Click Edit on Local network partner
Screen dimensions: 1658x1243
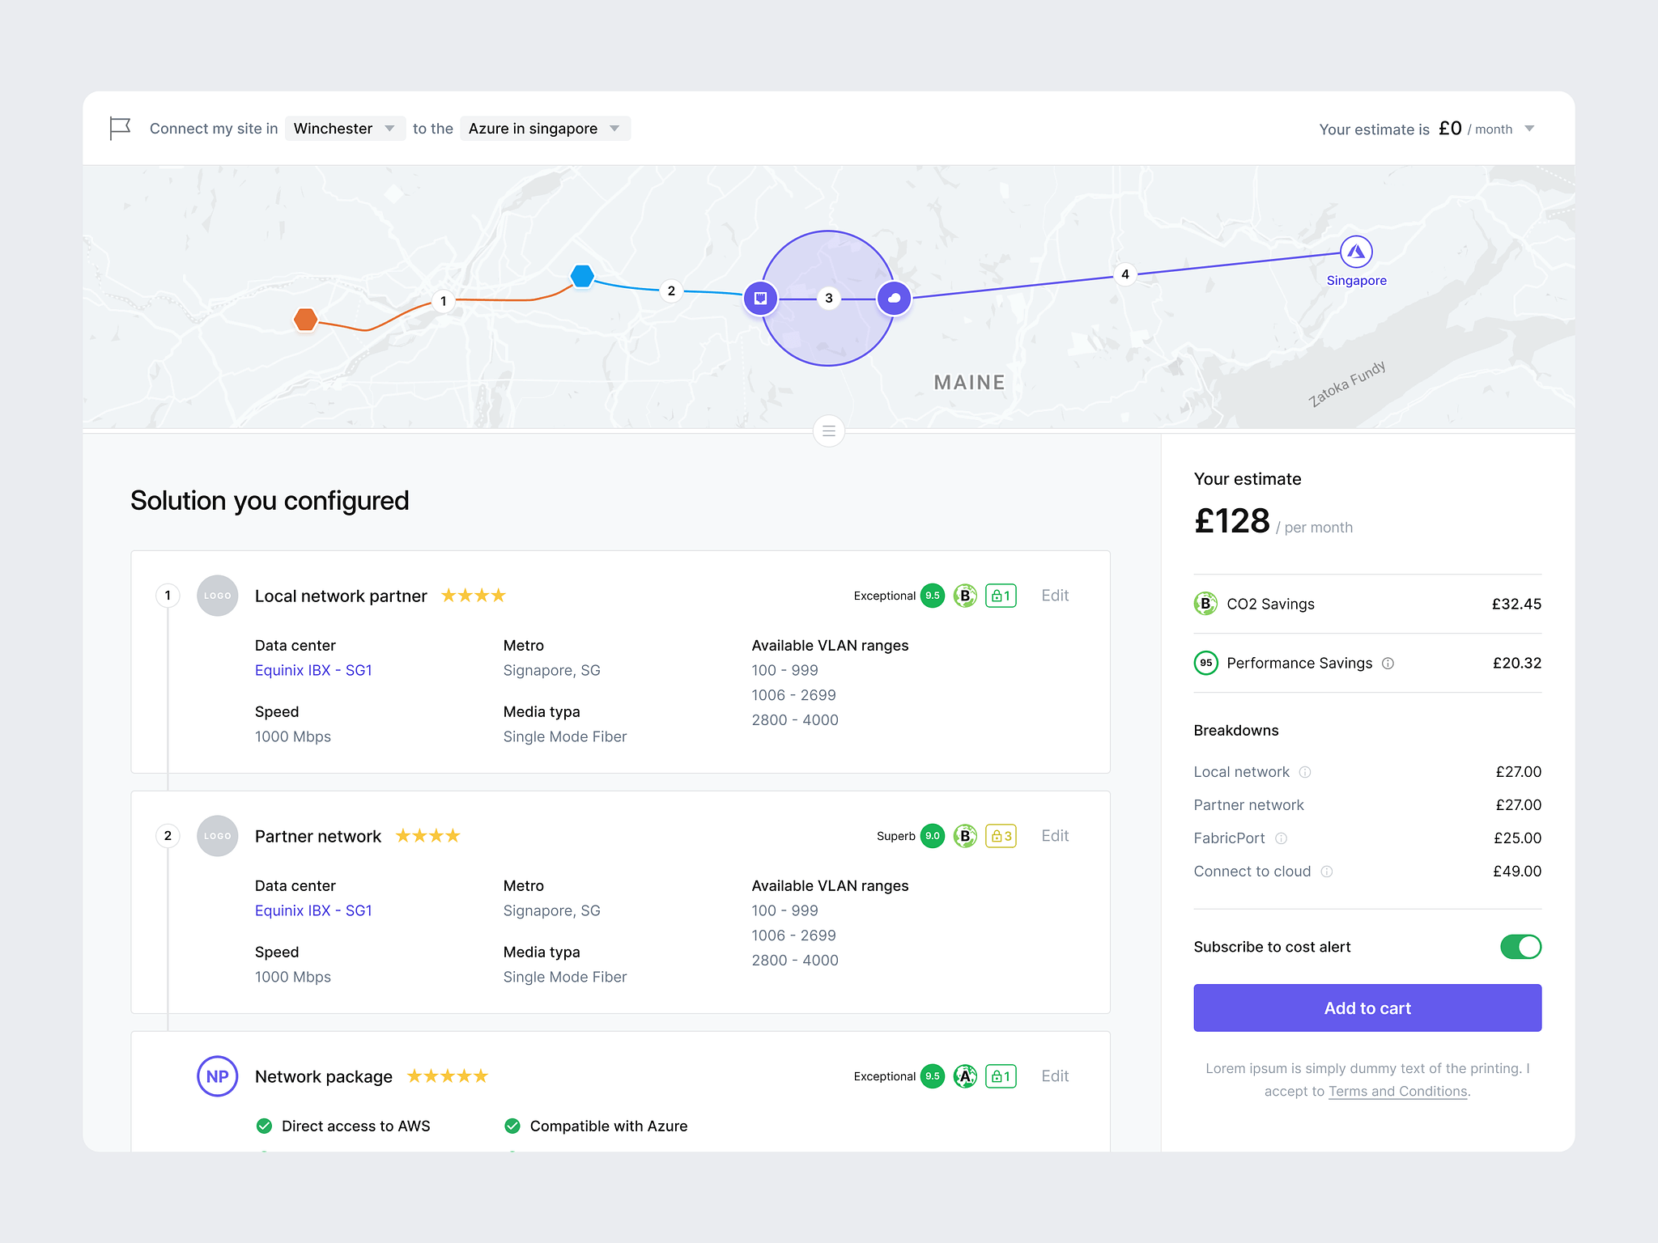1054,596
